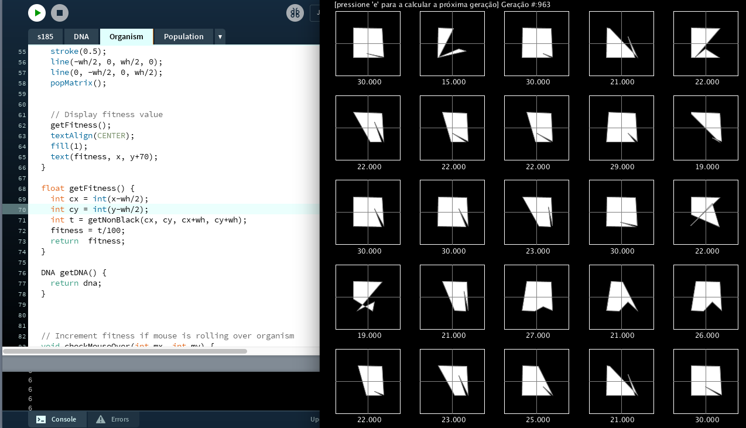Open the Errors panel with warning icon
Screen dimensions: 746x428
tap(112, 419)
